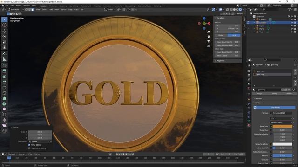Collapse the Surface section
This screenshot has height=167, width=298.
258,103
